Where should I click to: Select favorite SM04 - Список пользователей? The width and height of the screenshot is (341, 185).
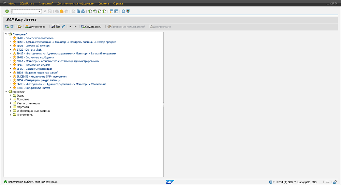(x=35, y=38)
